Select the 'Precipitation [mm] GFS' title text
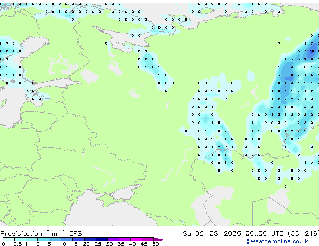Screen dimensions: 319x246 click(x=41, y=234)
